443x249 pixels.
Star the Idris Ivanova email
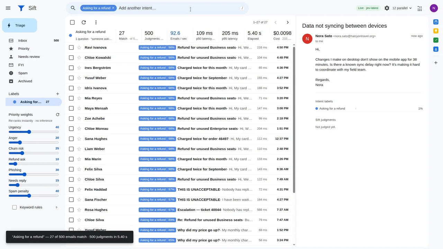[x=79, y=88]
